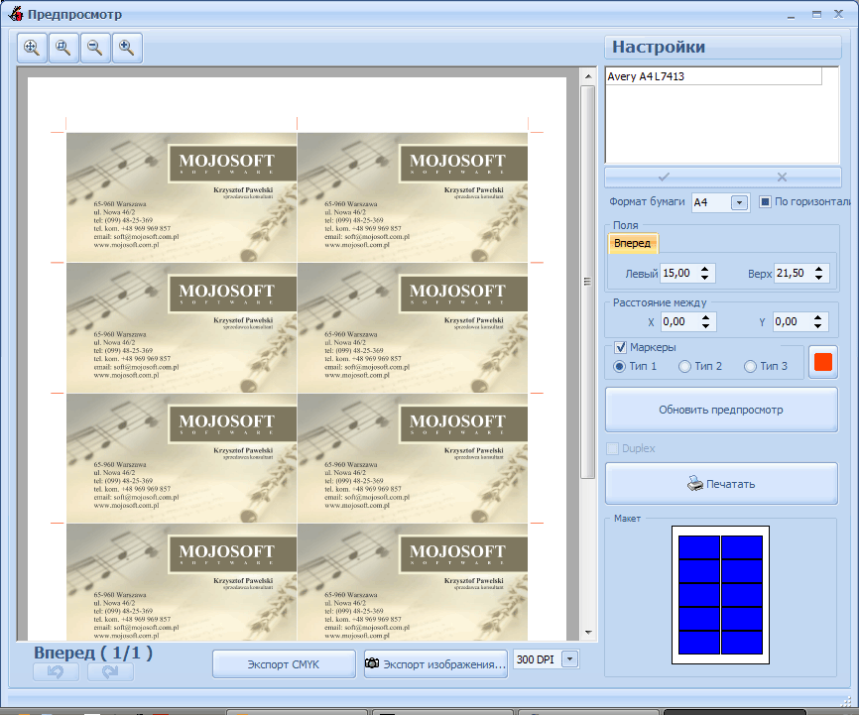
Task: Click the preview scrollbar down arrow
Action: tap(588, 633)
